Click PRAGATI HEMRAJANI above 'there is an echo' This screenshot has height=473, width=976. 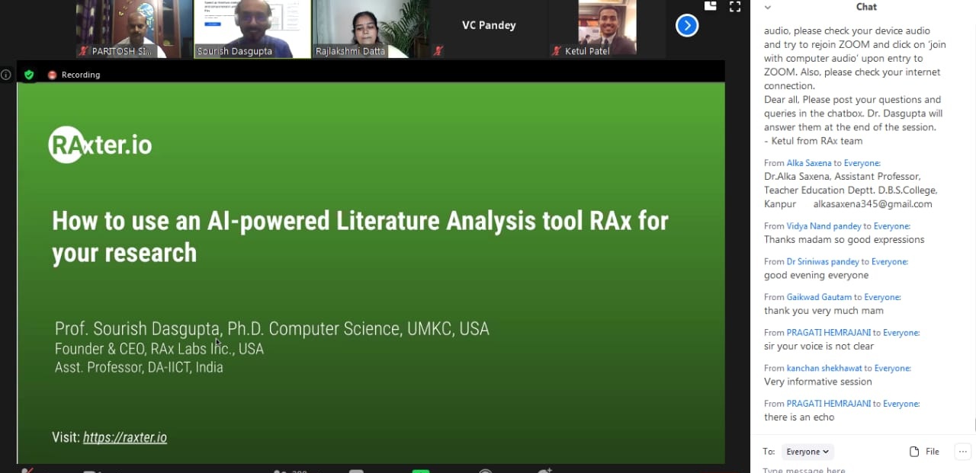click(x=829, y=404)
